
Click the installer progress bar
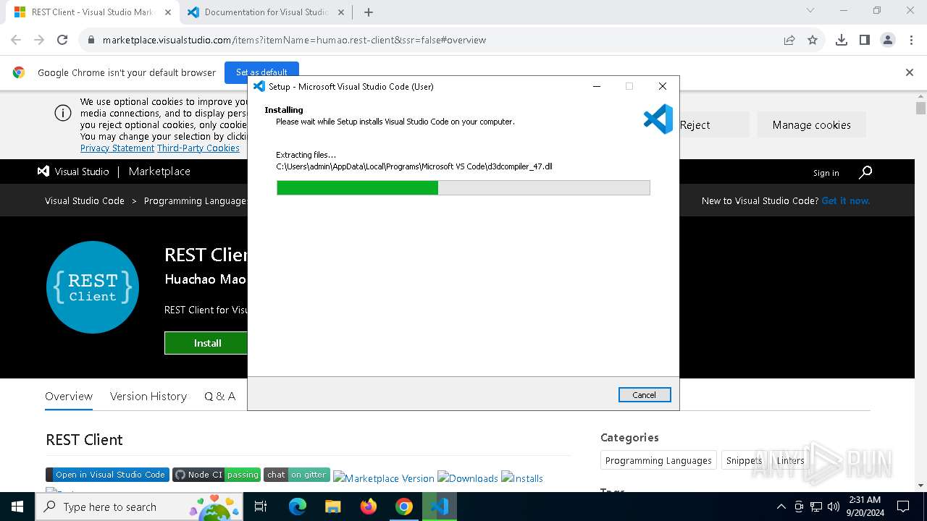point(463,188)
